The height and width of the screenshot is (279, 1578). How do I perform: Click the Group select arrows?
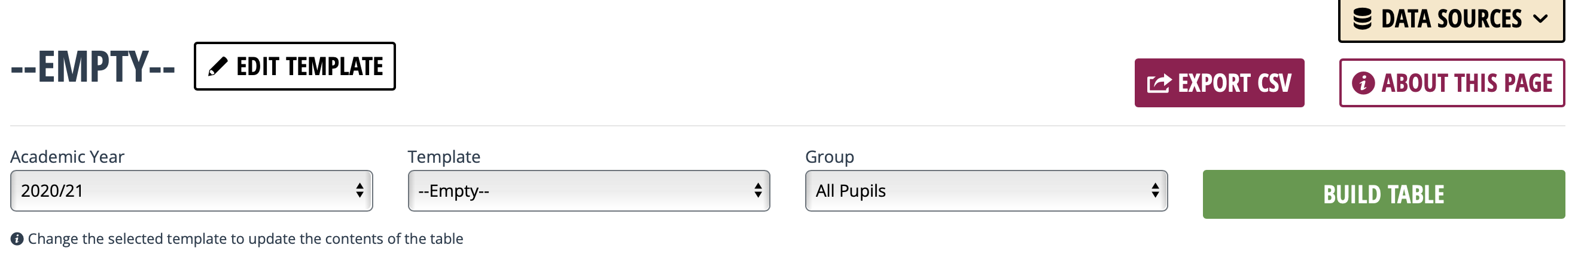point(1154,191)
